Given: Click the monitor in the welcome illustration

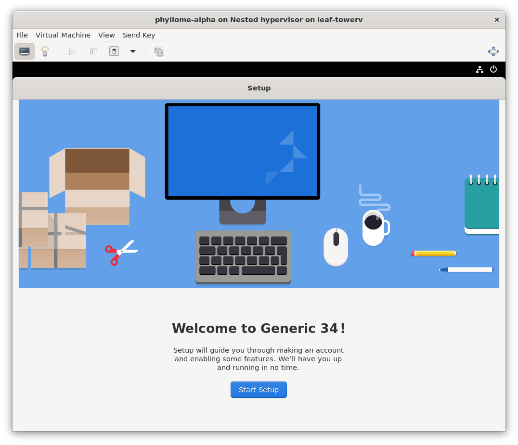Looking at the screenshot, I should 243,151.
